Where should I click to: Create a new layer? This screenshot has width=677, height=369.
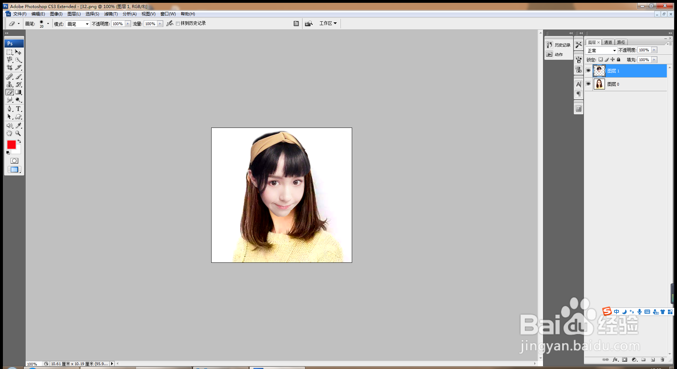[x=653, y=360]
